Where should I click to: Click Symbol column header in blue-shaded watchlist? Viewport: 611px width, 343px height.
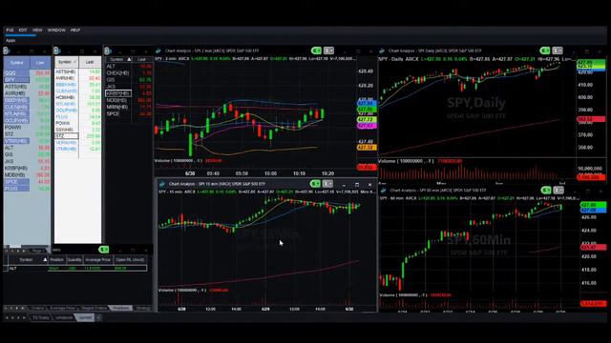click(16, 63)
